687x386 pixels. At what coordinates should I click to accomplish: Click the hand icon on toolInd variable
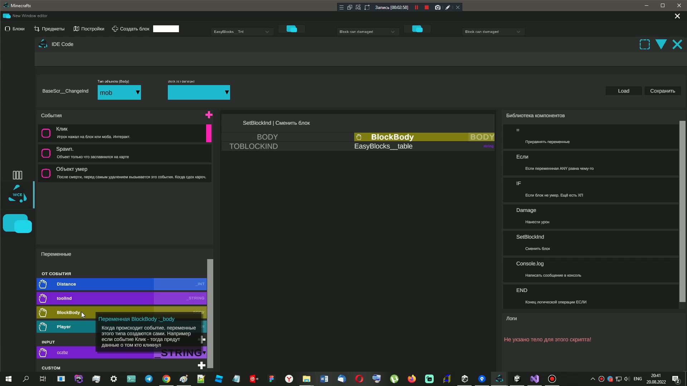(43, 298)
